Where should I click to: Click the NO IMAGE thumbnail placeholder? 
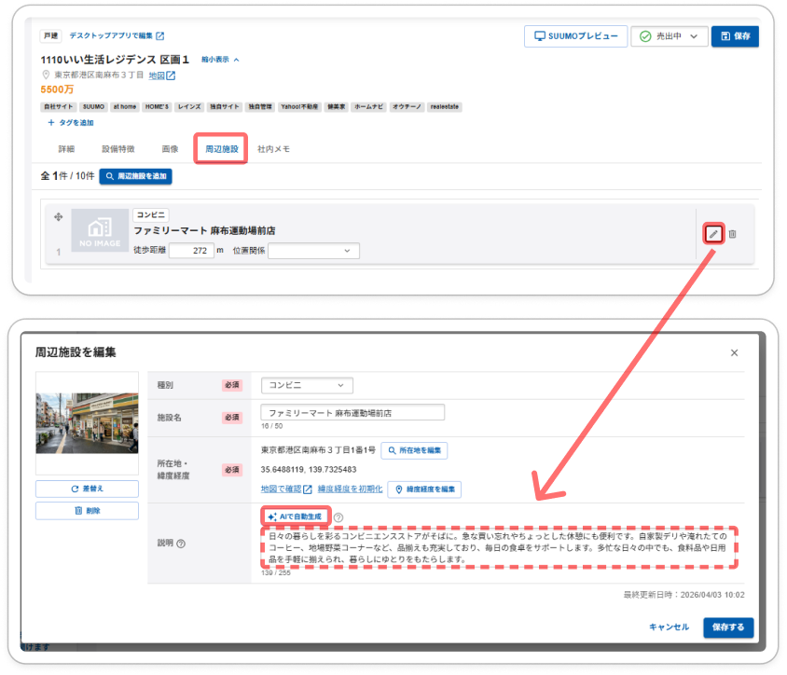(100, 230)
